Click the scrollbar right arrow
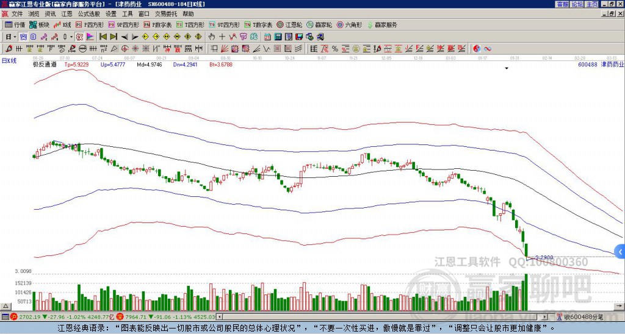 click(x=544, y=317)
